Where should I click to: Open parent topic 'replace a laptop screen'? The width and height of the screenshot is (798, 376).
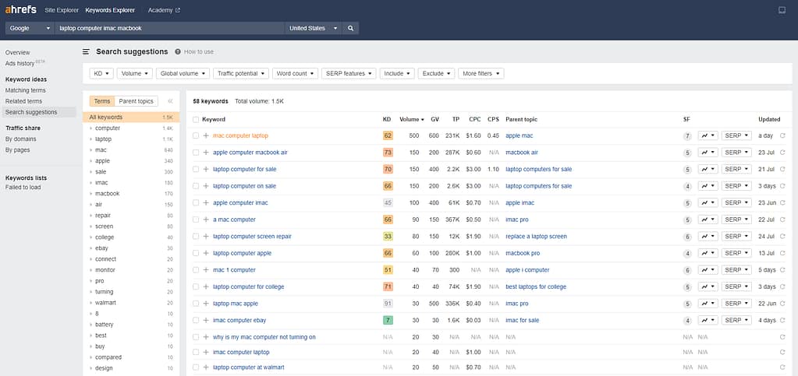pyautogui.click(x=536, y=237)
